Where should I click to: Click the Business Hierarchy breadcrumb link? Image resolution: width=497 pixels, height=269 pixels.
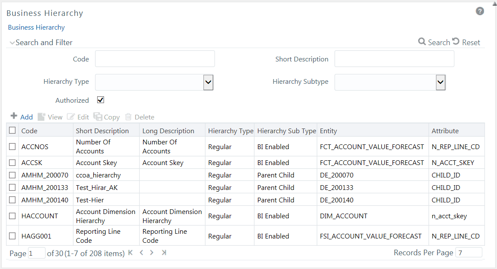tap(37, 28)
